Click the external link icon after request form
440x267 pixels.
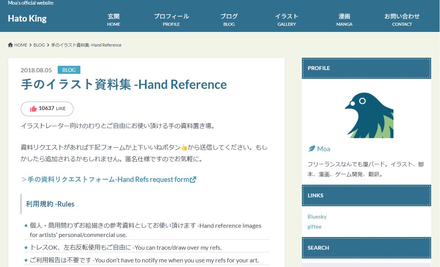pos(193,180)
